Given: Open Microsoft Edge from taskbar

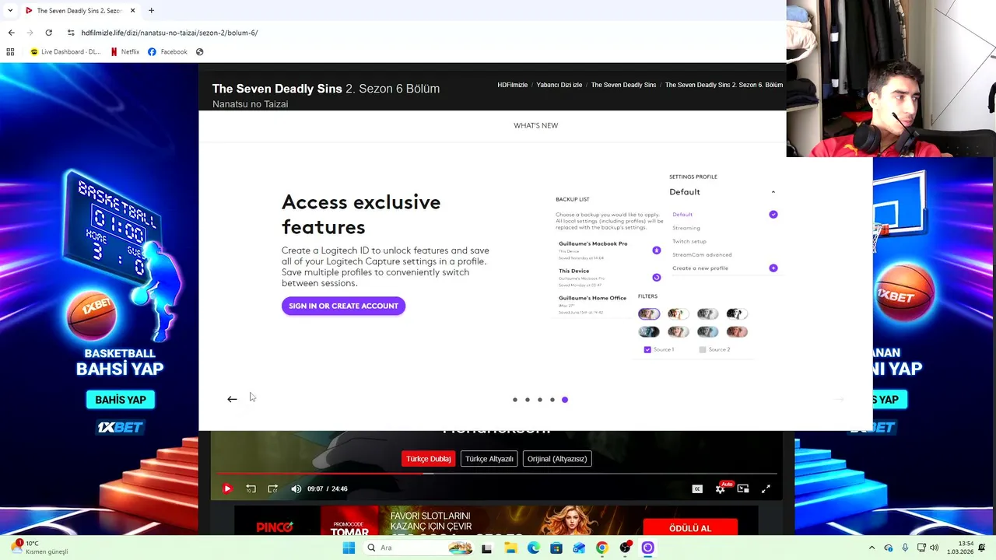Looking at the screenshot, I should click(533, 548).
